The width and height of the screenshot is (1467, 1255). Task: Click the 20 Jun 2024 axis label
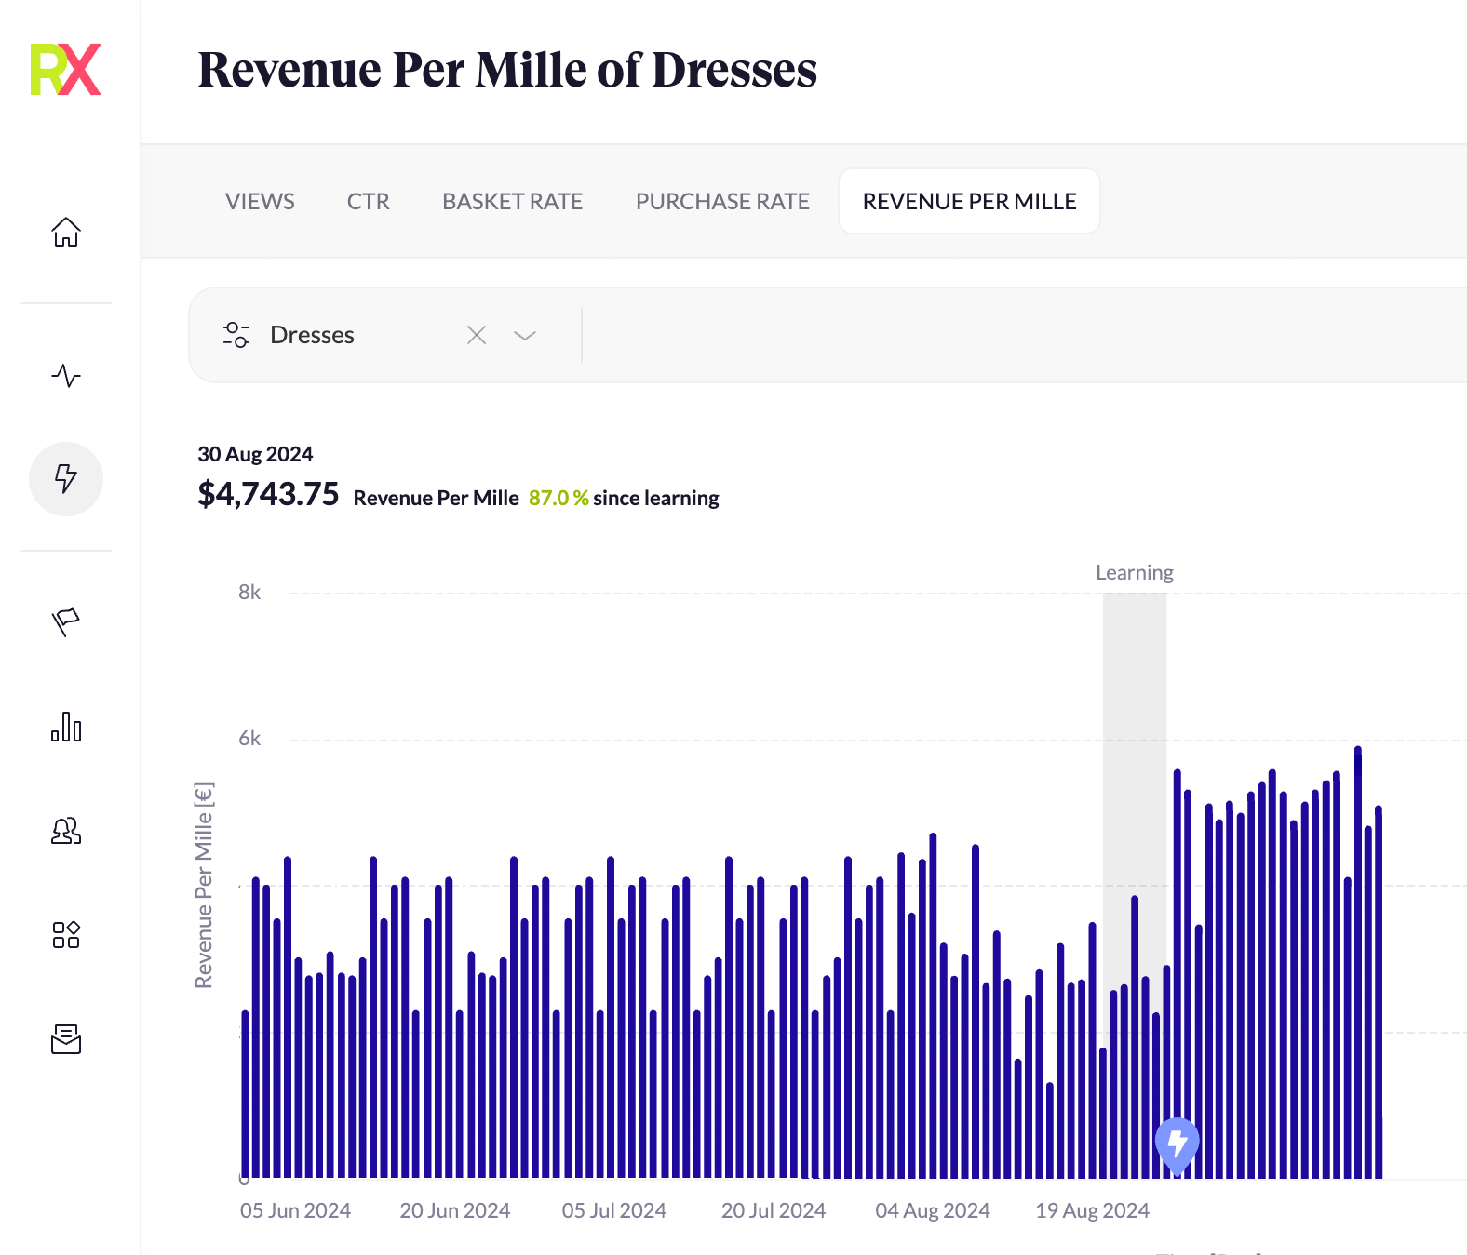click(455, 1210)
